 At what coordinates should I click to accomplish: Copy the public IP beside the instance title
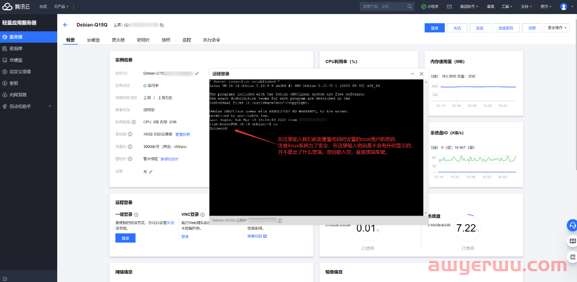(162, 25)
